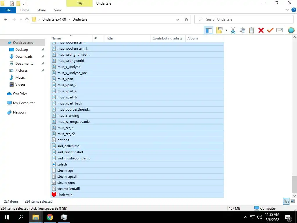
Task: Select the mus_zz_megalovania file
Action: [x=137, y=122]
